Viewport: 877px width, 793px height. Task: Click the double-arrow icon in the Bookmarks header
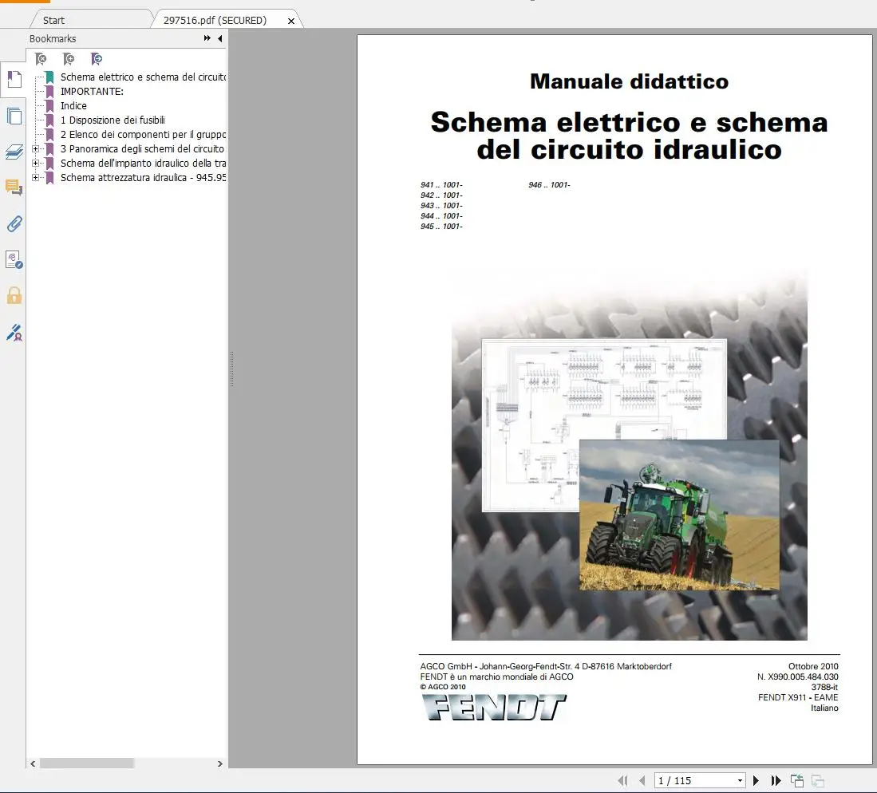click(207, 38)
